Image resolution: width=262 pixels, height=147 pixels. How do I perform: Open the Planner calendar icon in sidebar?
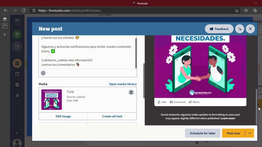(x=17, y=74)
